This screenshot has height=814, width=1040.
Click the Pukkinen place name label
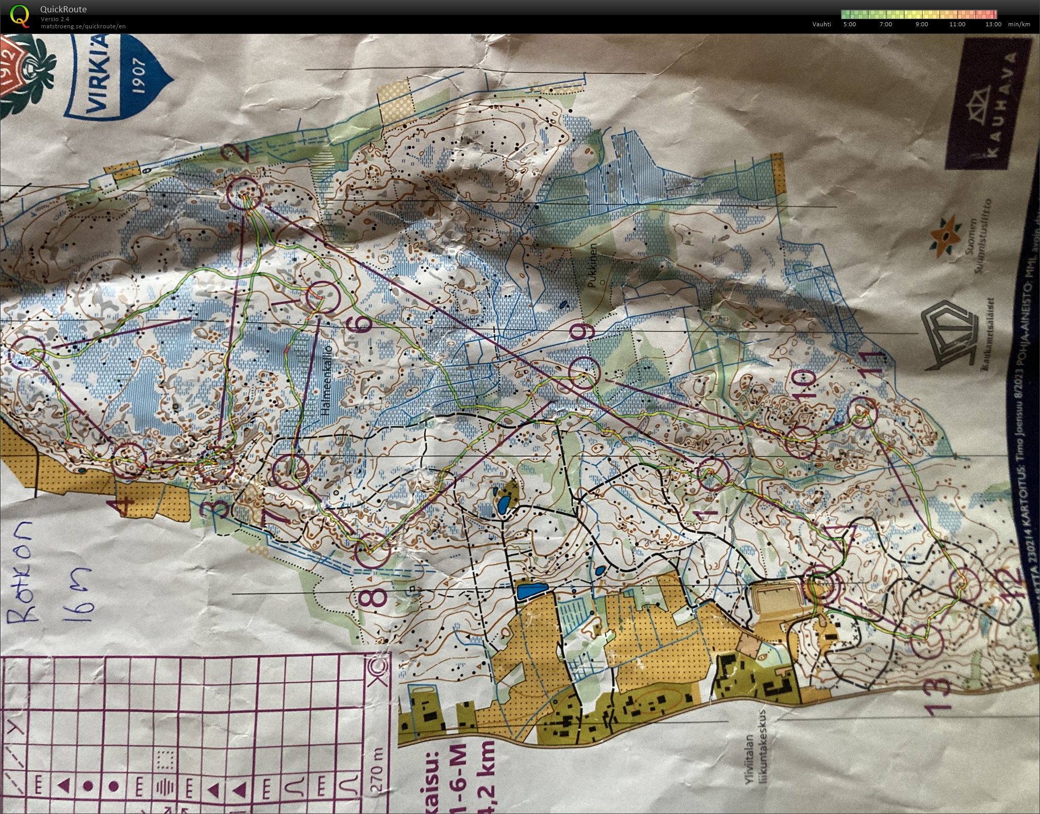(592, 265)
